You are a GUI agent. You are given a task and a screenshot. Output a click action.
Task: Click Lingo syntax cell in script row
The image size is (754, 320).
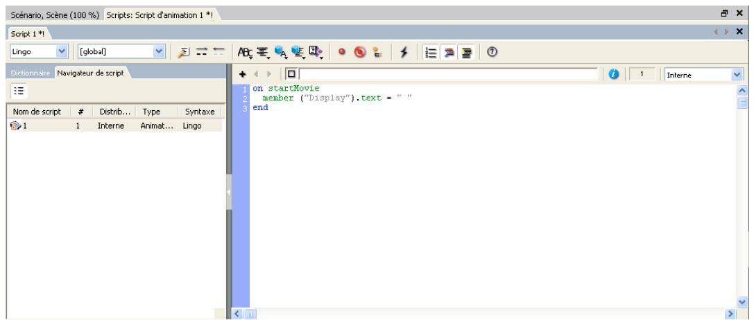(192, 126)
